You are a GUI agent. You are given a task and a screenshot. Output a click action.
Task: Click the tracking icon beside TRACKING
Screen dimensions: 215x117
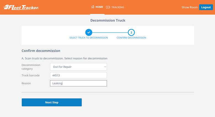click(x=108, y=7)
